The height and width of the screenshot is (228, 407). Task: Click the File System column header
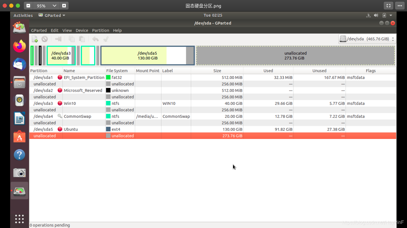coord(120,71)
